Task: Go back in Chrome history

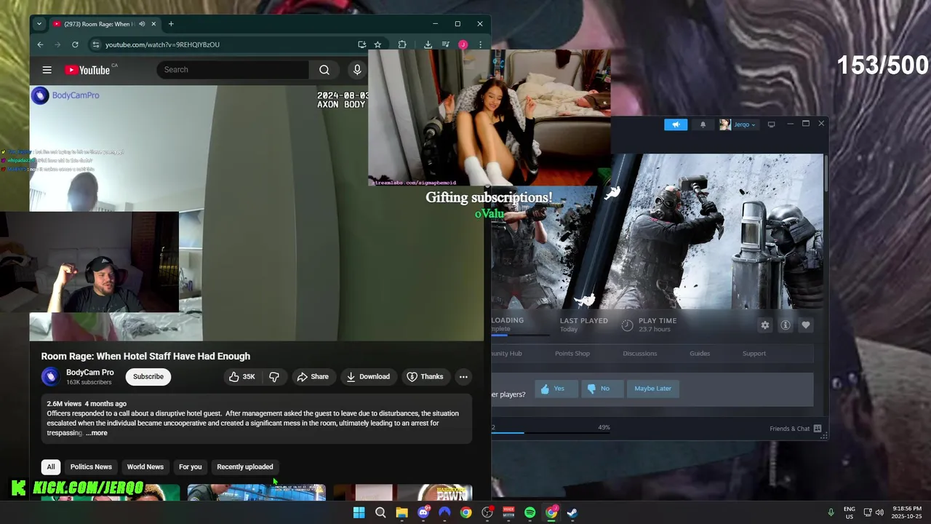Action: coord(40,44)
